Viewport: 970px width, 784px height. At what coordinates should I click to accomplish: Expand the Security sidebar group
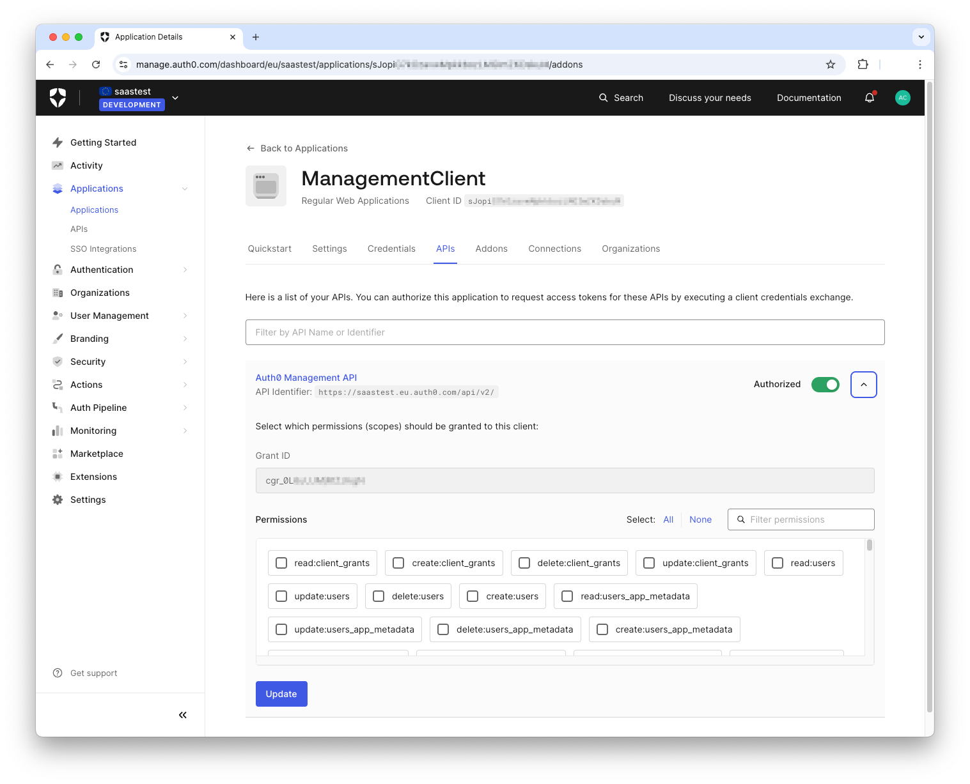point(185,362)
